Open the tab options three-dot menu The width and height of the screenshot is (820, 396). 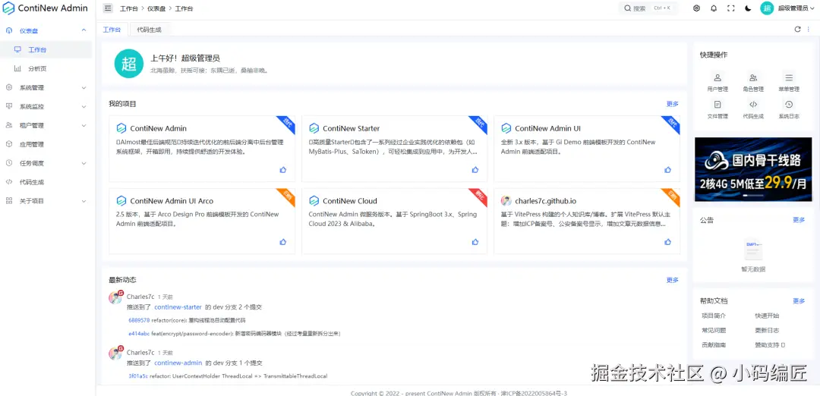tap(808, 30)
